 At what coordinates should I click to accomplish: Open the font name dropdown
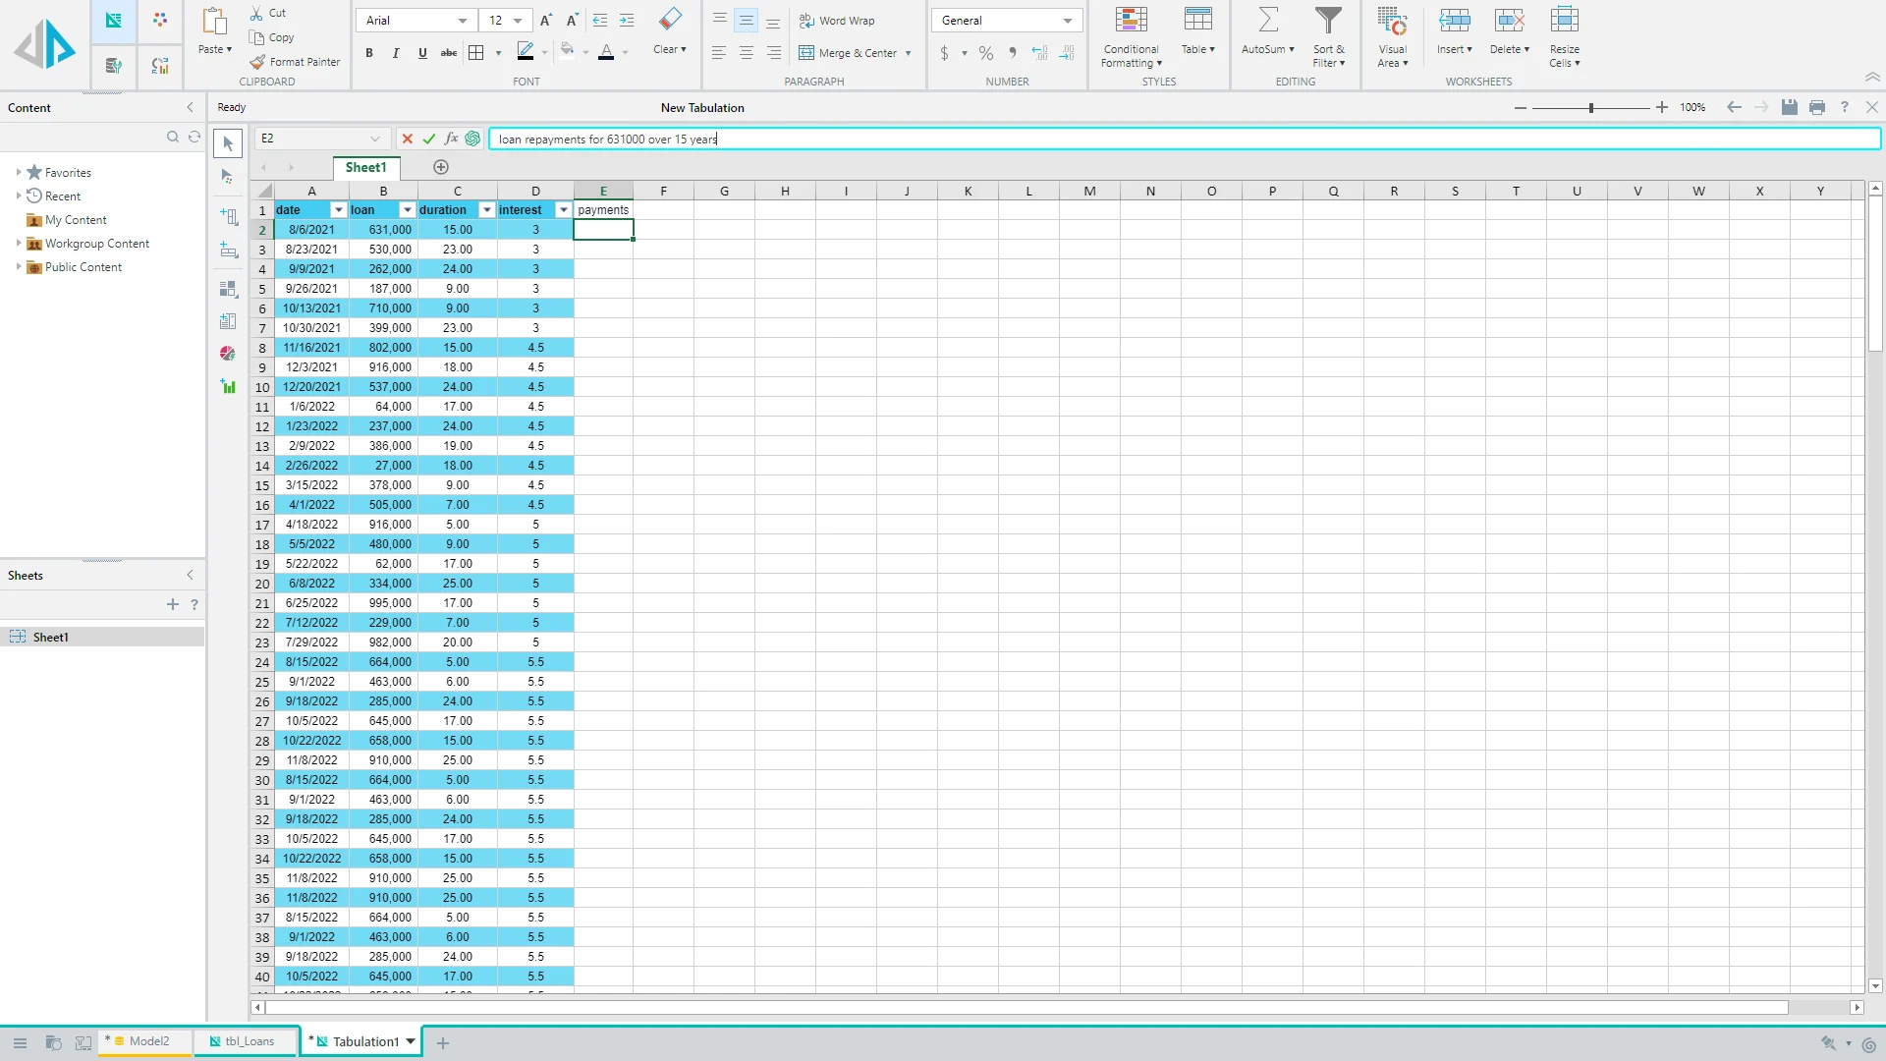(462, 21)
